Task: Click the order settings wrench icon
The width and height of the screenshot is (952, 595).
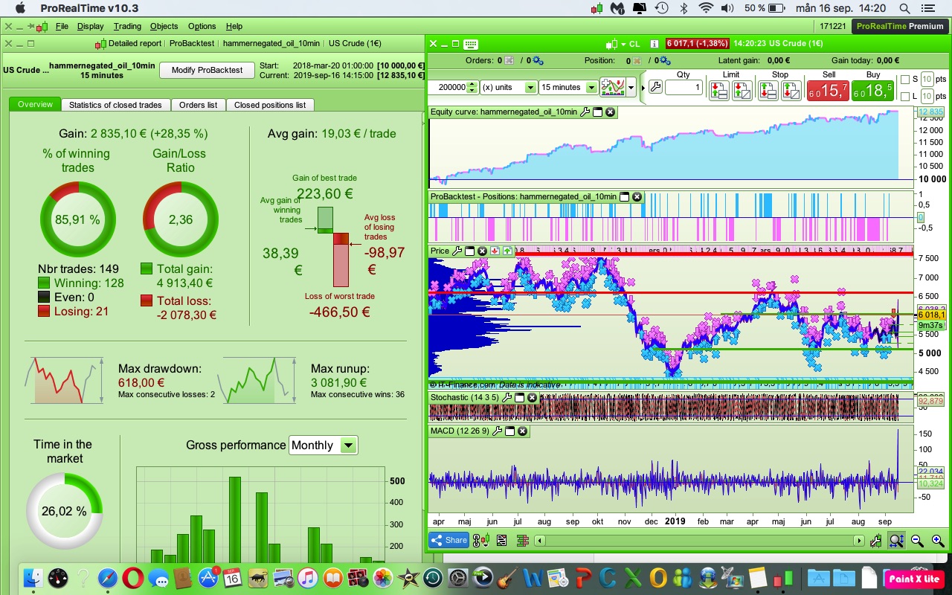Action: [655, 87]
